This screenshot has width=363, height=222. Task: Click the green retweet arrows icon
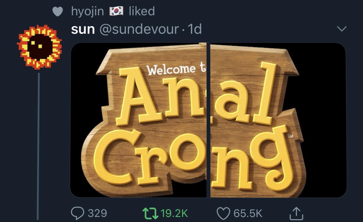coord(150,213)
